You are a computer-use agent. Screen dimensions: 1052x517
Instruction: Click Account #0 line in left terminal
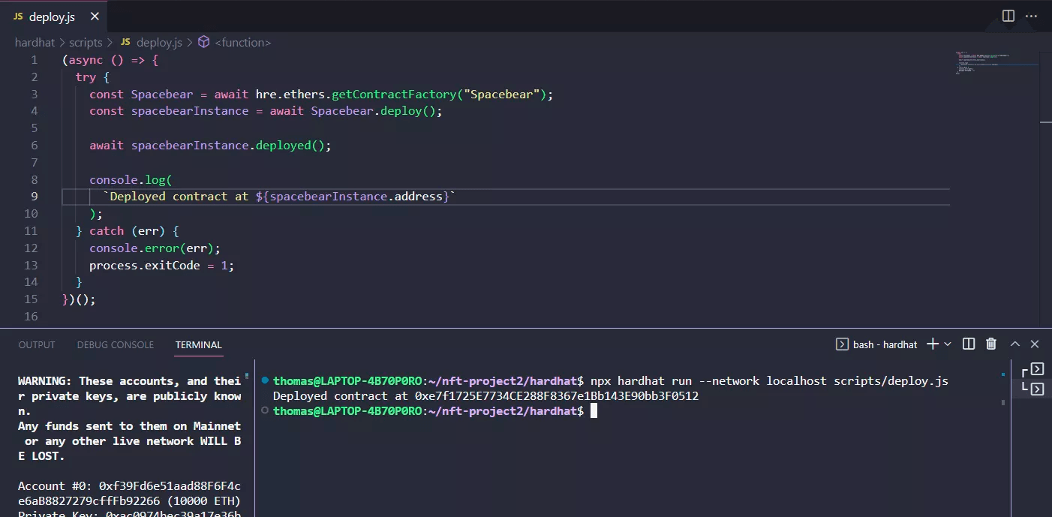[x=130, y=494]
